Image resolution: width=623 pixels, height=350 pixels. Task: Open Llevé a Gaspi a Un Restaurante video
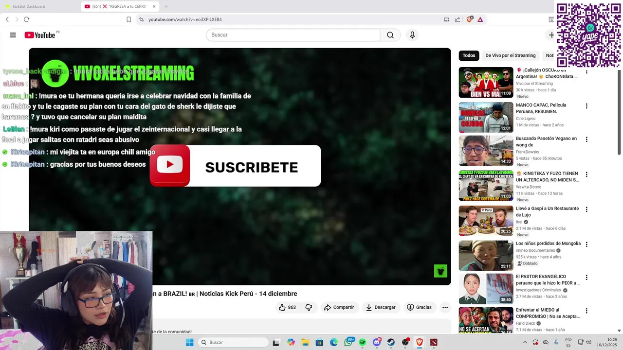tap(547, 211)
